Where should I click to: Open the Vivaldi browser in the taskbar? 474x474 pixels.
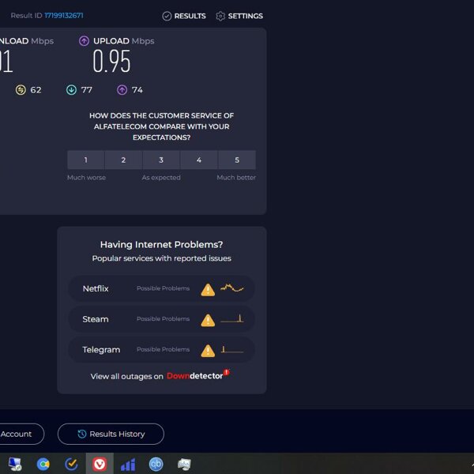tap(100, 464)
